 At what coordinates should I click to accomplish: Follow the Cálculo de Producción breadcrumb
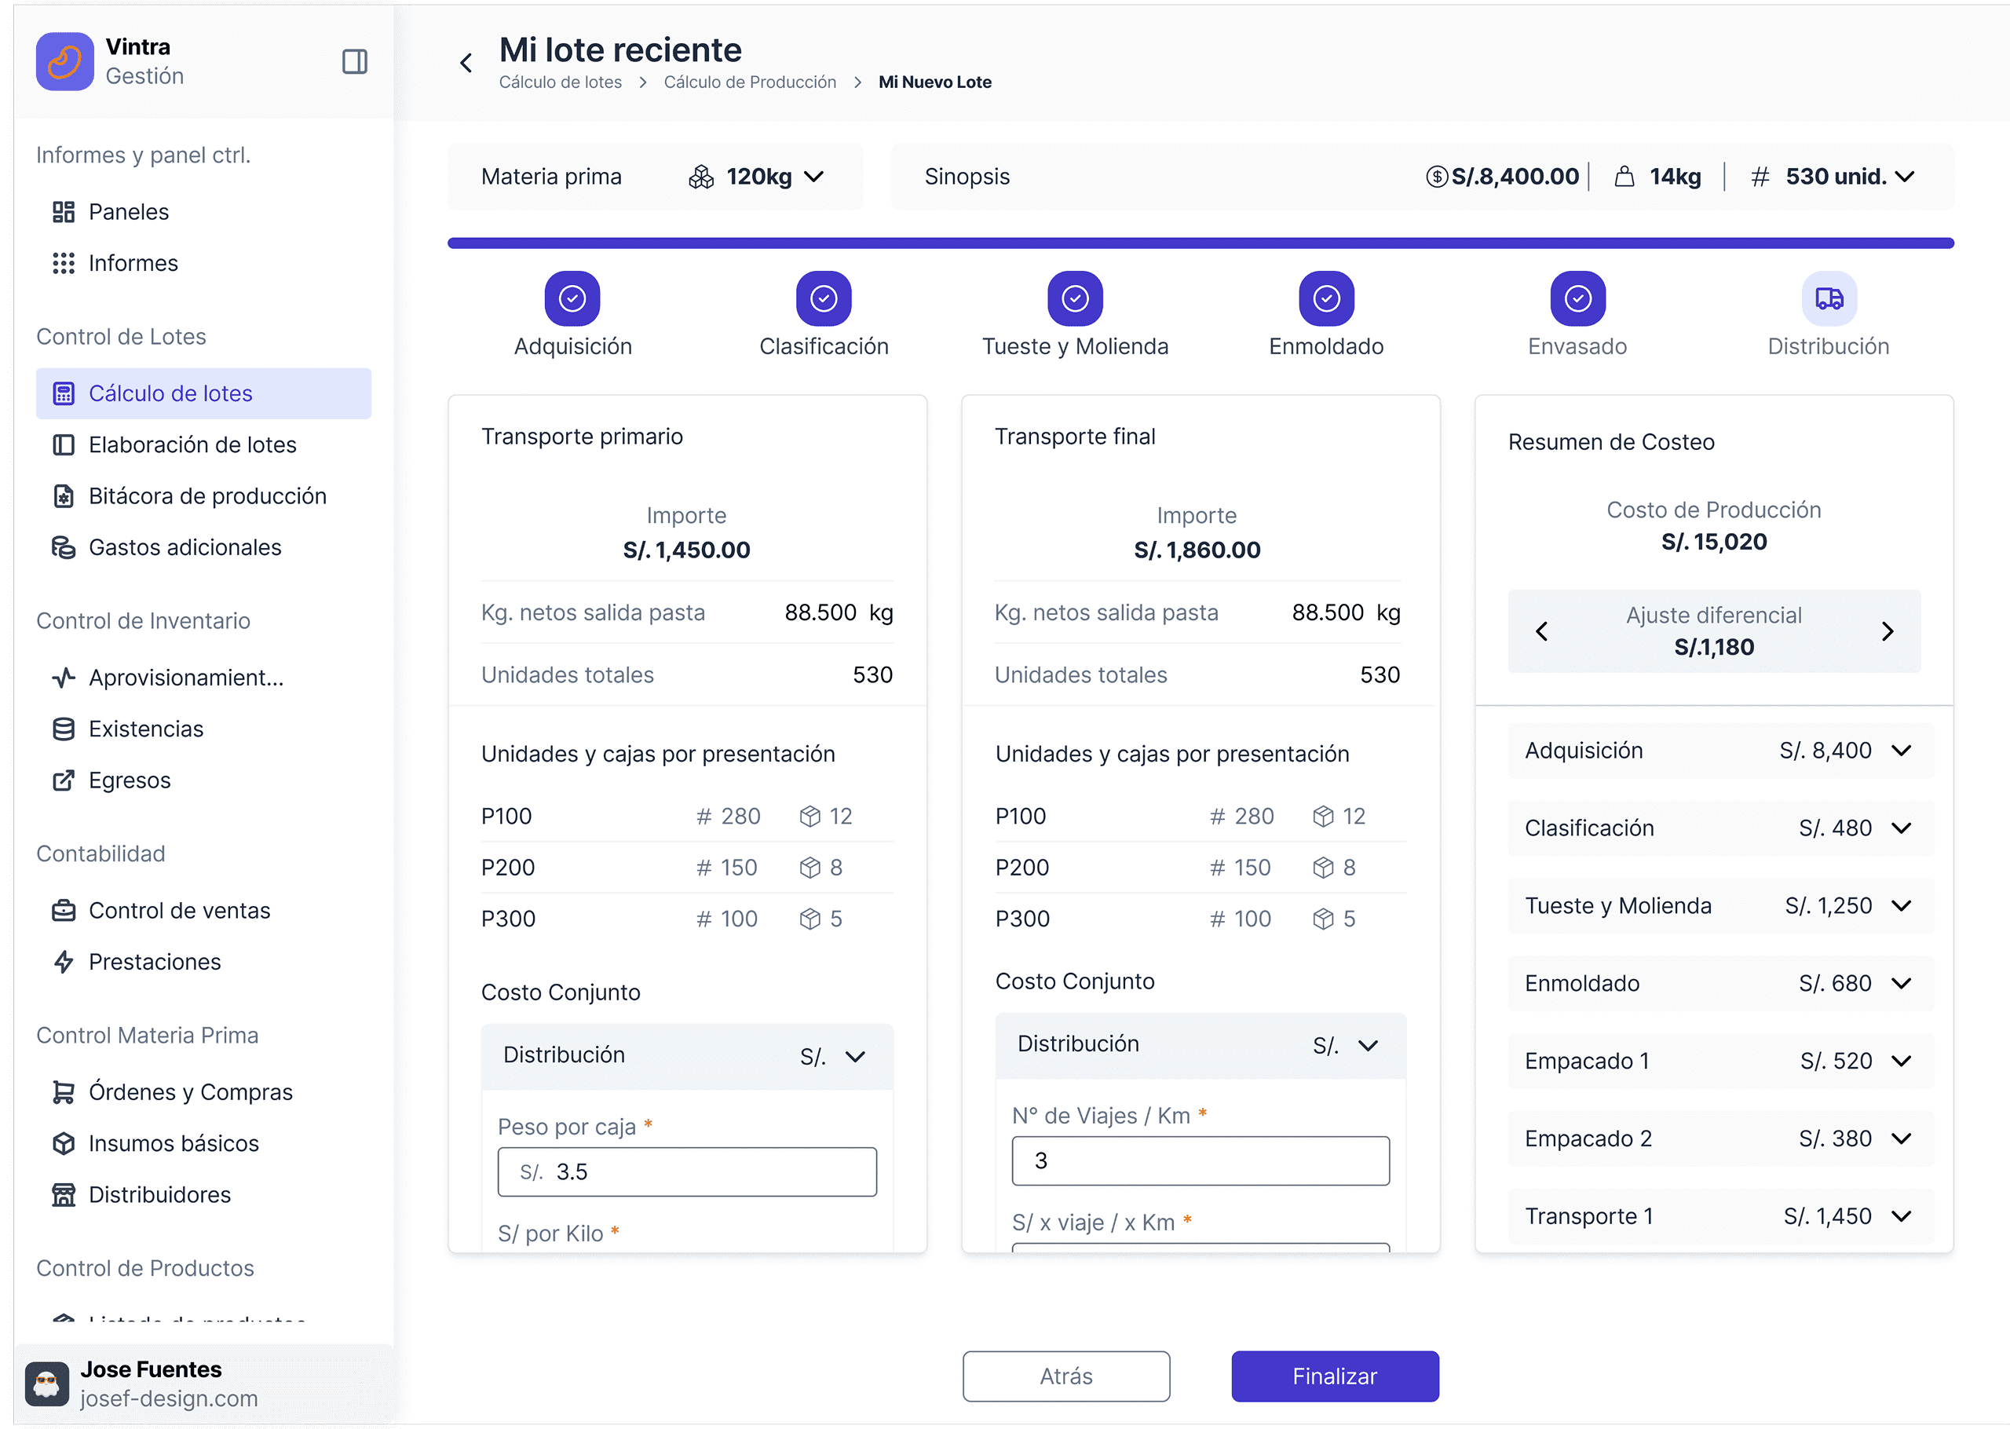(750, 82)
